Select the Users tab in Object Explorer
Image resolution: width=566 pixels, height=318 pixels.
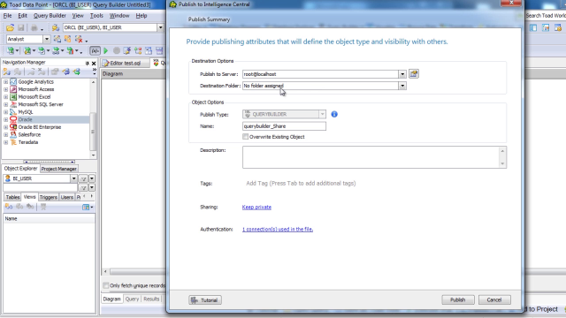pyautogui.click(x=67, y=197)
